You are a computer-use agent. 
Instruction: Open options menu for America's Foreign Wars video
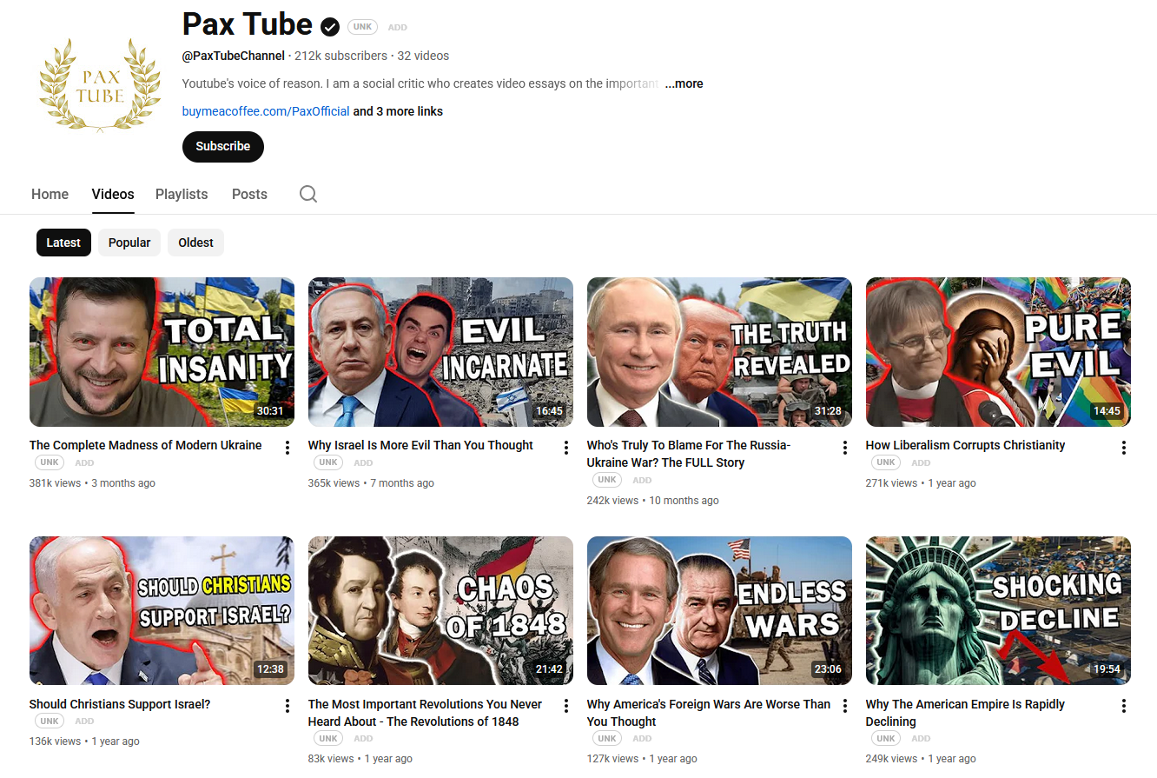pyautogui.click(x=845, y=707)
